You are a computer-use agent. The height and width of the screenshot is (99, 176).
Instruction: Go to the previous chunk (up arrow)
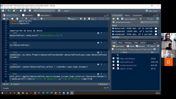pos(81,19)
